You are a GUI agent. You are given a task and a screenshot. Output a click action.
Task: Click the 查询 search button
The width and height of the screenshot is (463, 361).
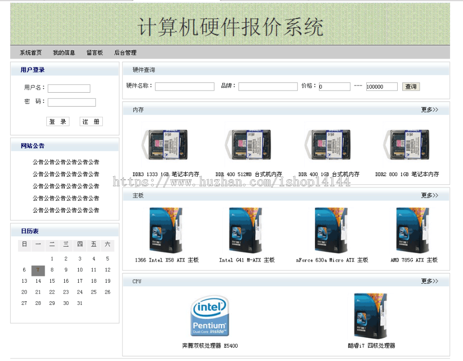[x=411, y=87]
